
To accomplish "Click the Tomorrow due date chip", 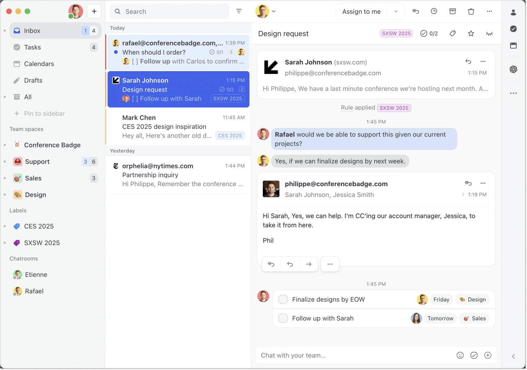I will coord(441,318).
